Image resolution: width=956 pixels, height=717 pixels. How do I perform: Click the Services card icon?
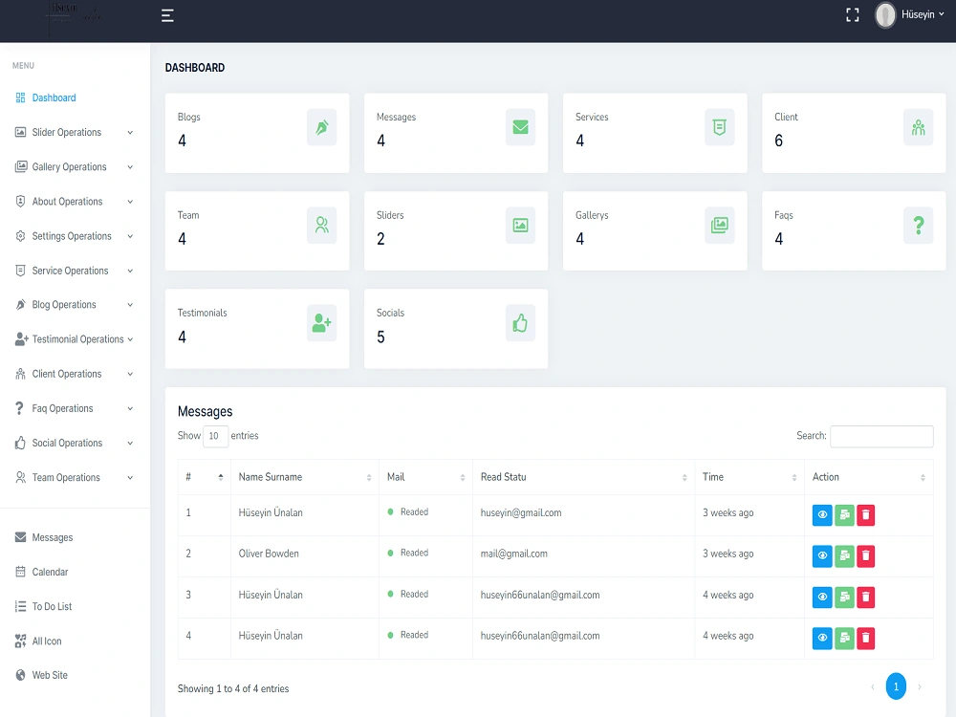click(720, 127)
